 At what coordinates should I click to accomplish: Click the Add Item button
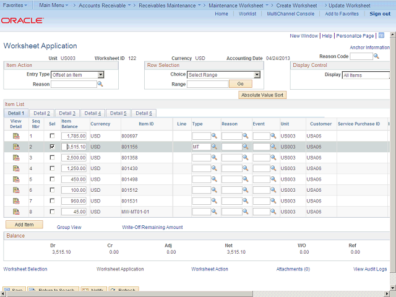point(24,224)
